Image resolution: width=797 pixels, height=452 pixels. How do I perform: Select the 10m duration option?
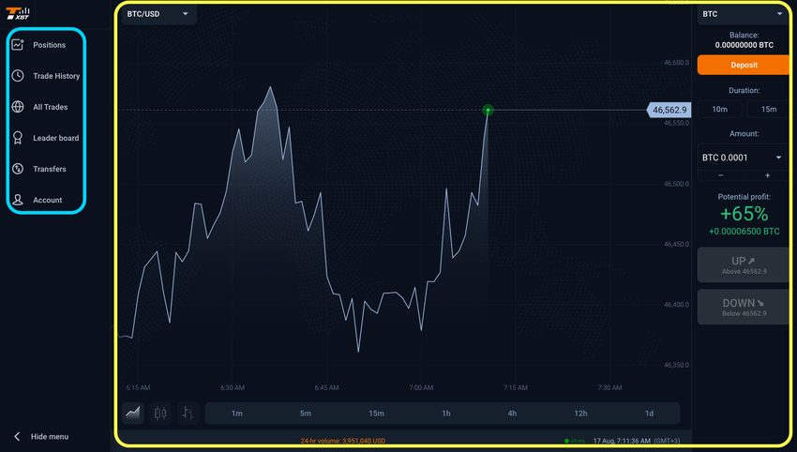tap(719, 110)
